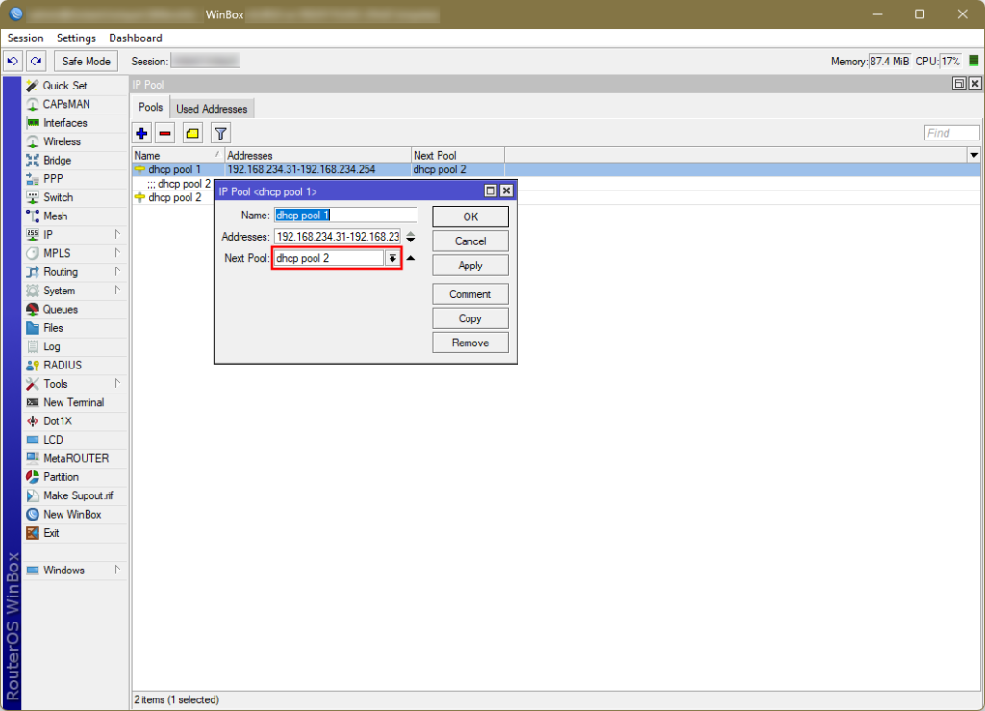Image resolution: width=985 pixels, height=711 pixels.
Task: Open the comment icon in the Pools toolbar
Action: pyautogui.click(x=190, y=133)
